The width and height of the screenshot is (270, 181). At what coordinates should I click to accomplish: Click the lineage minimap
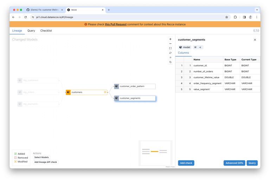coord(155,153)
